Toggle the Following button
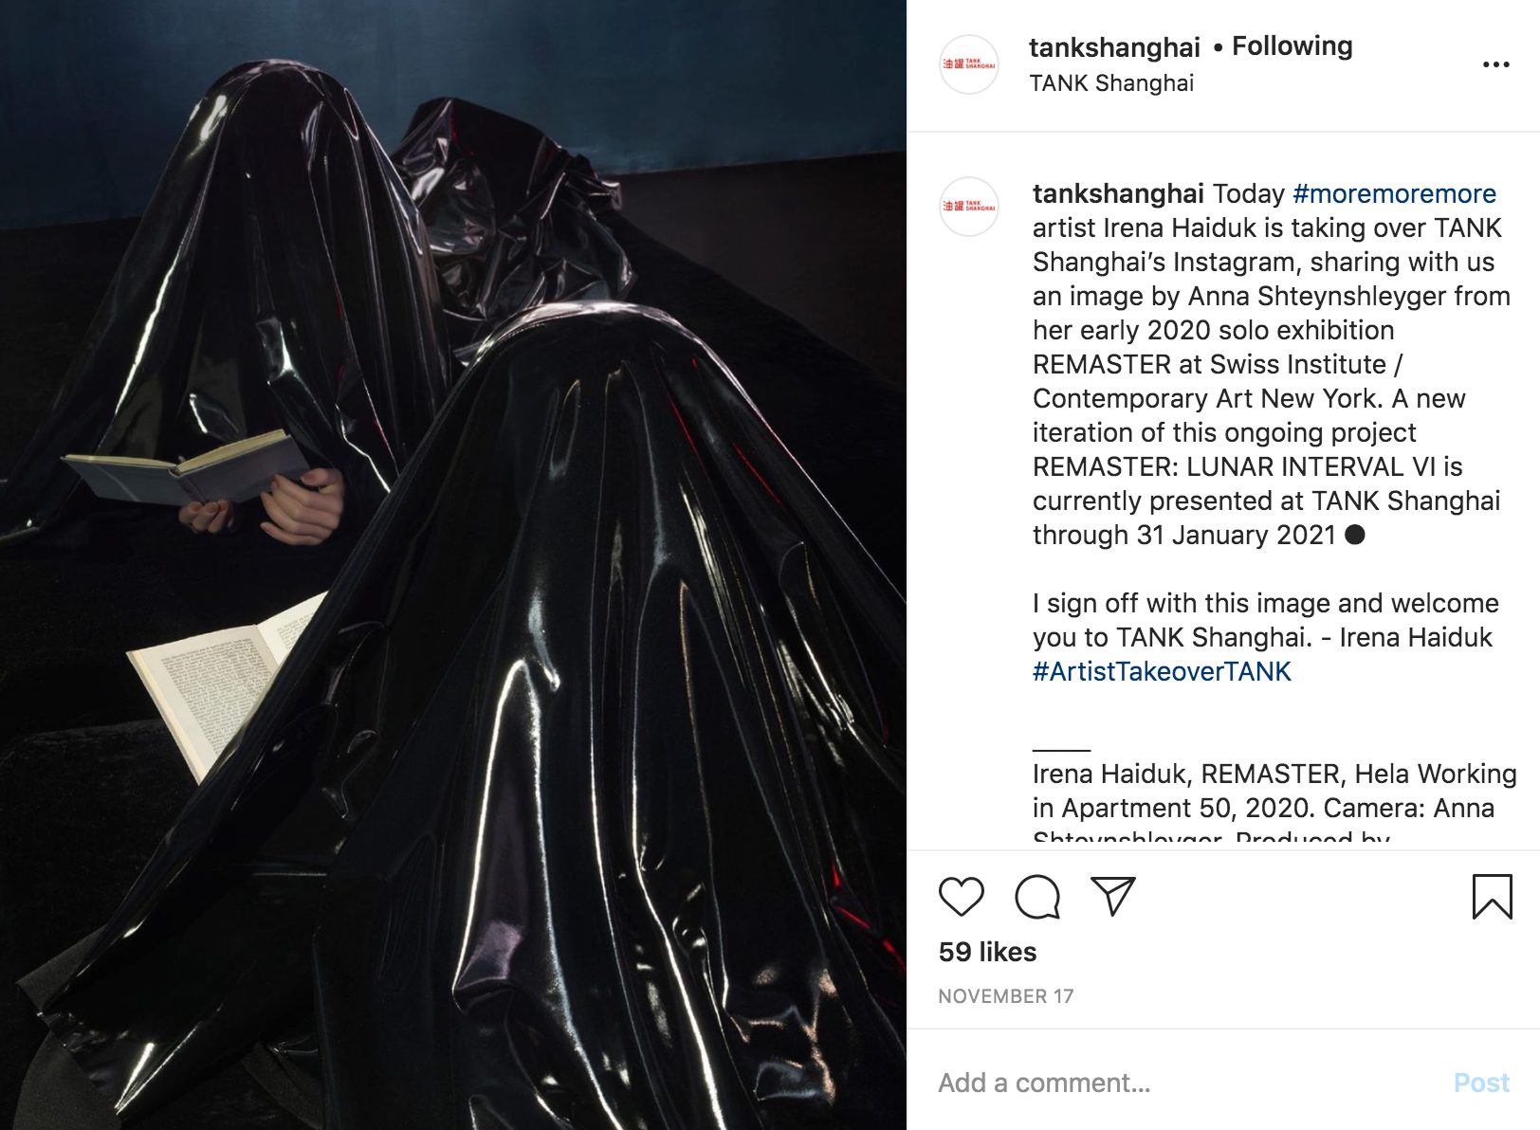The height and width of the screenshot is (1130, 1540). [1292, 46]
